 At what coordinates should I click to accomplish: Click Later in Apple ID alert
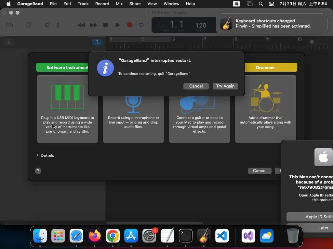[x=310, y=228]
